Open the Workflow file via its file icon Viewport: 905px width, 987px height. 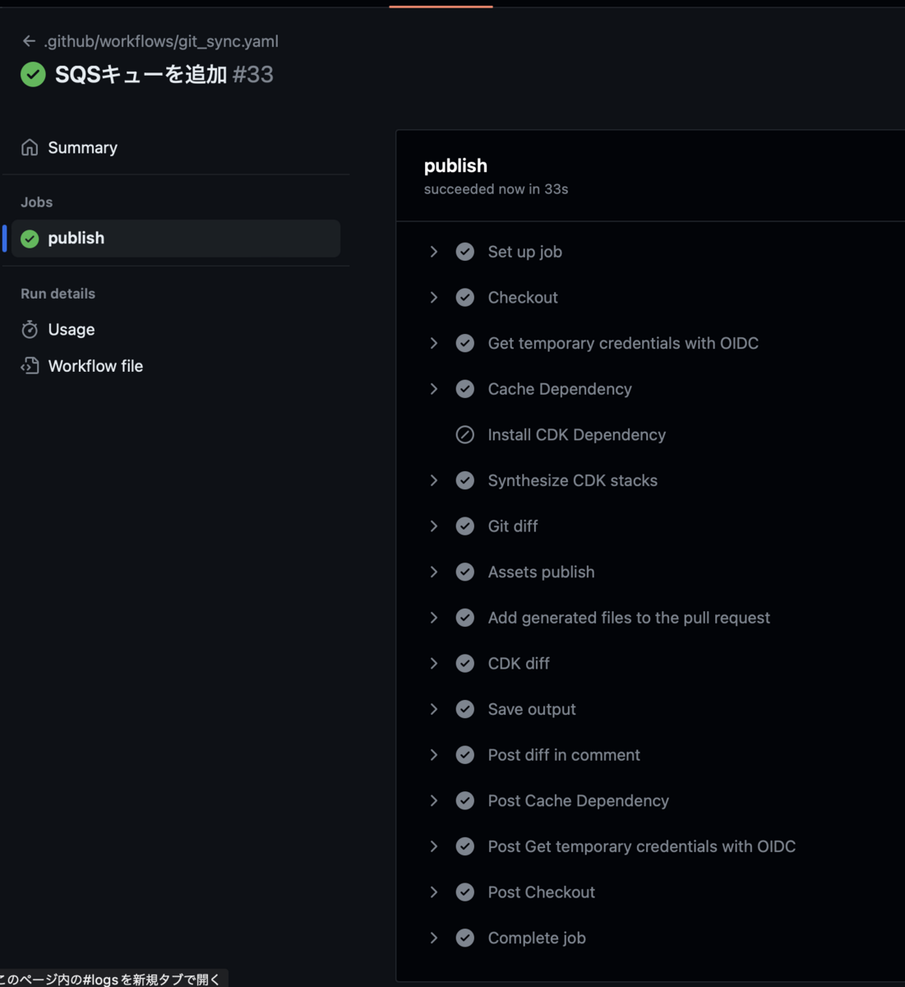[x=30, y=365]
